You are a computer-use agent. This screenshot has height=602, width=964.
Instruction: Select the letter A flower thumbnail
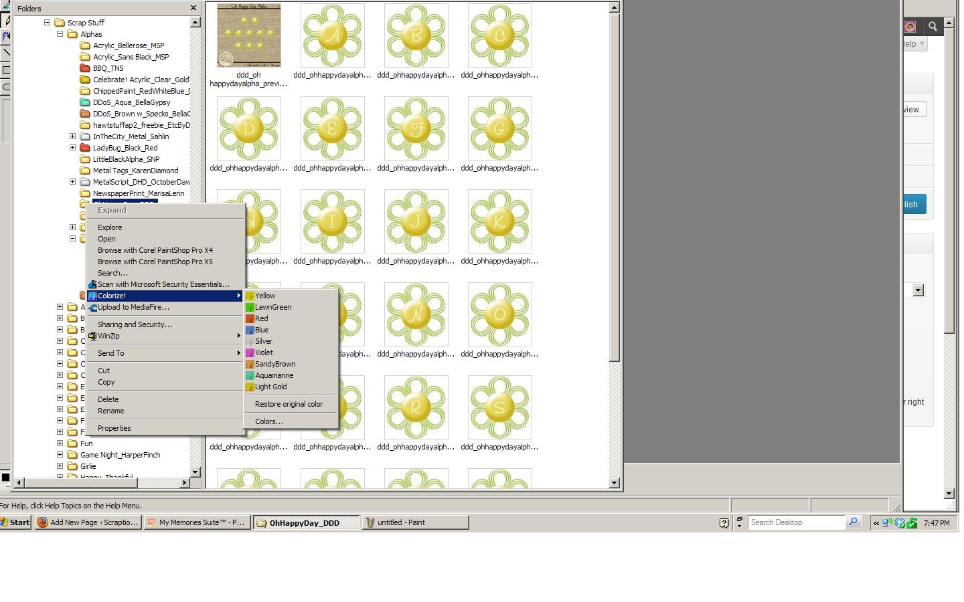(332, 35)
